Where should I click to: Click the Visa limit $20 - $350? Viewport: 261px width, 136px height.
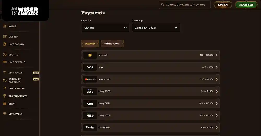click(x=208, y=67)
